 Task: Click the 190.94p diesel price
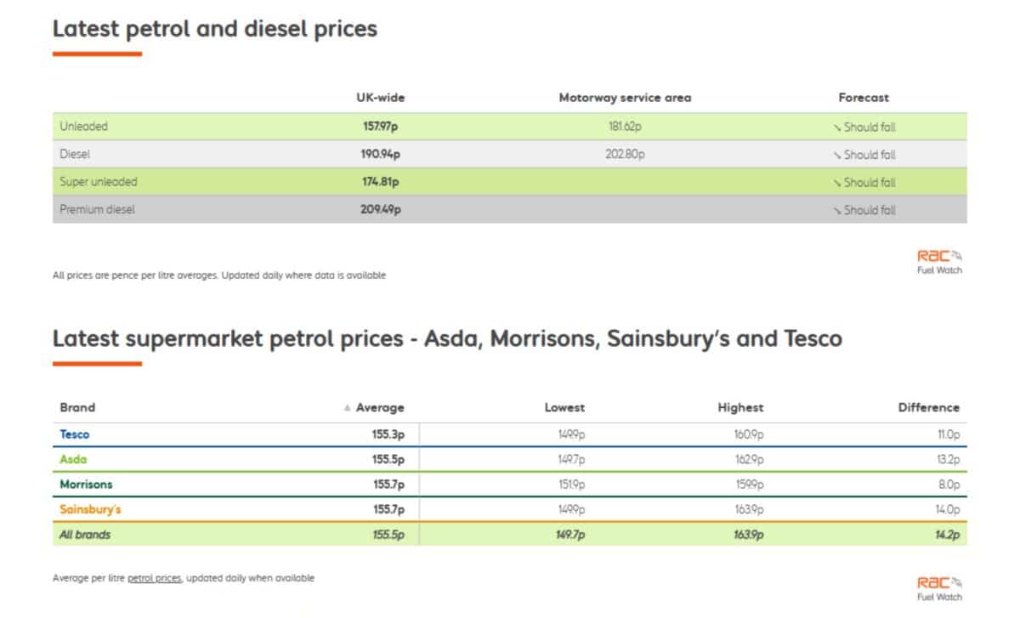click(381, 155)
